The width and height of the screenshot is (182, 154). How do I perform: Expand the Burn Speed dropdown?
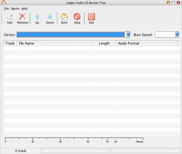pyautogui.click(x=177, y=35)
